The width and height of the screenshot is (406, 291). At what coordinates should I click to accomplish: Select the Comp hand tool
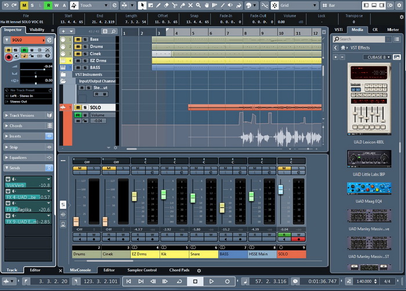(206, 5)
